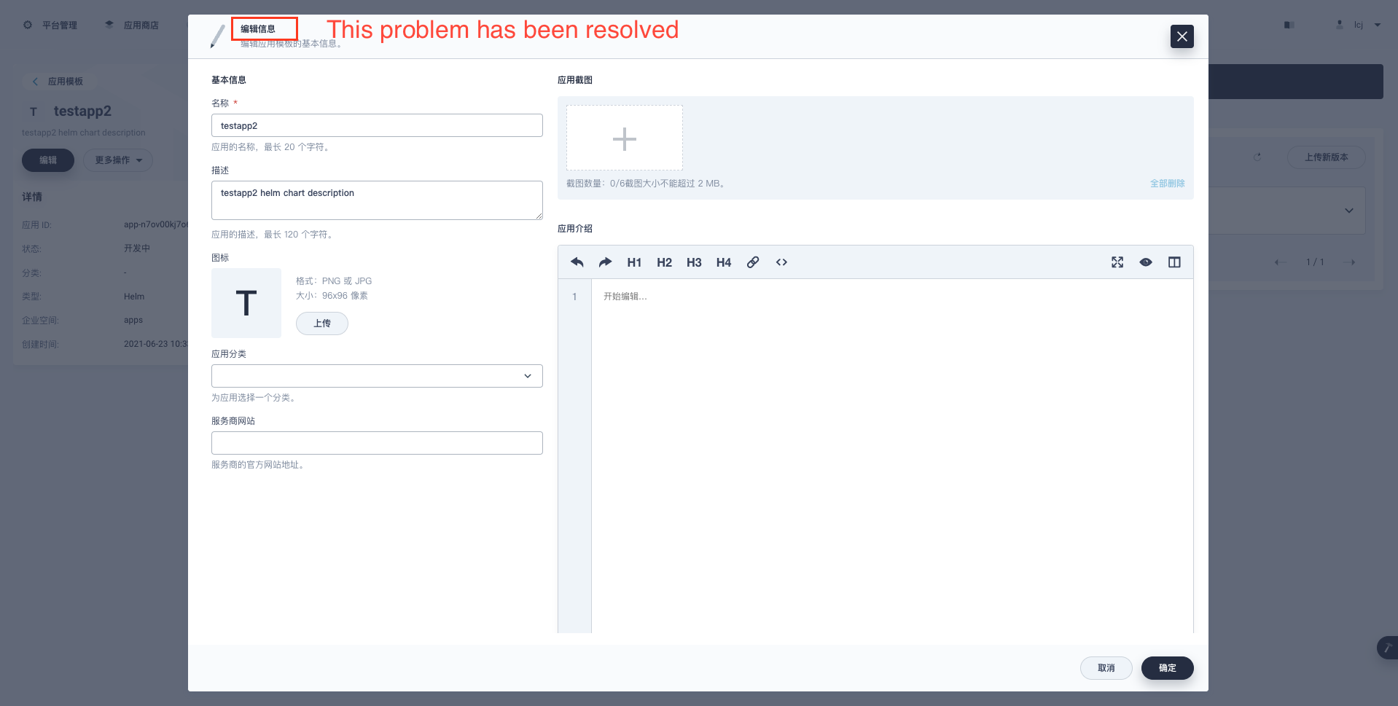The height and width of the screenshot is (706, 1398).
Task: Apply H1 heading formatting
Action: coord(634,262)
